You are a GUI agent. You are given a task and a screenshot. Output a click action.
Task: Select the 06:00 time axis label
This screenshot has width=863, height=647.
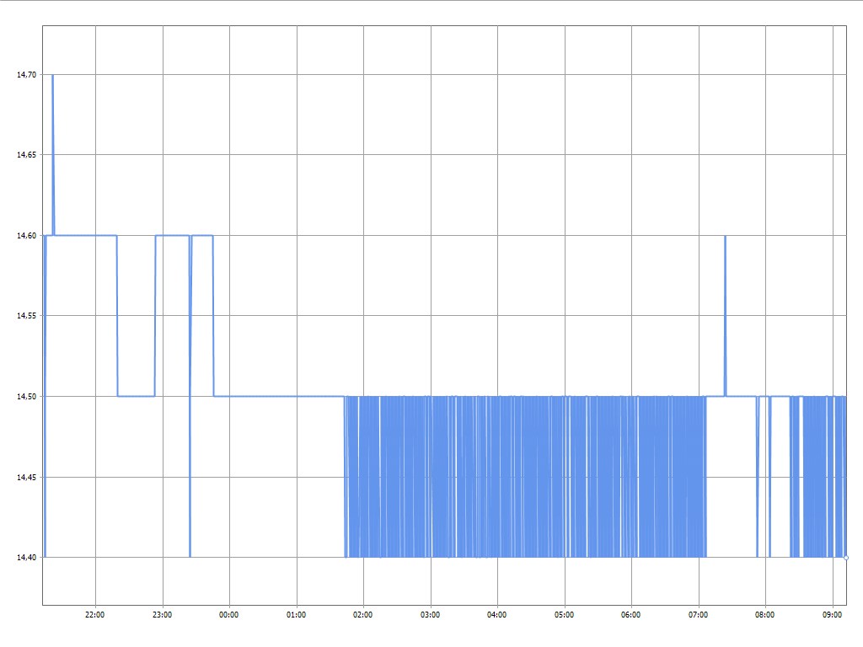tap(631, 615)
